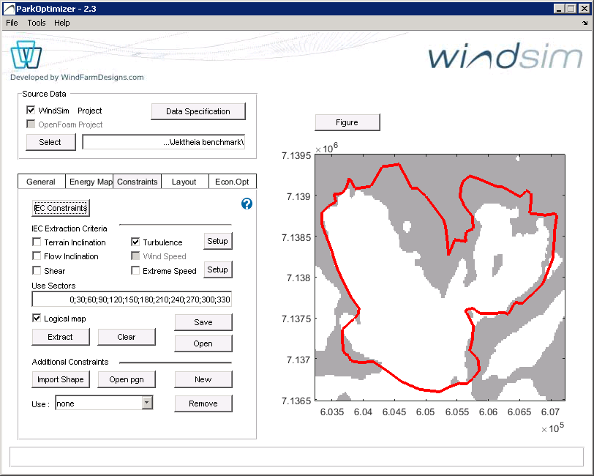
Task: Enable the Extreme Speed checkbox
Action: coord(135,270)
